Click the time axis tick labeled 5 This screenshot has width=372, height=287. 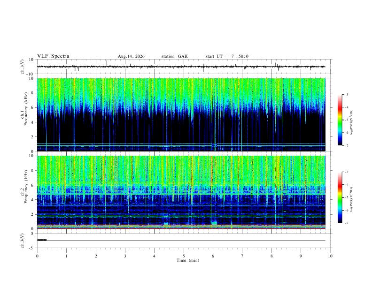coord(184,256)
